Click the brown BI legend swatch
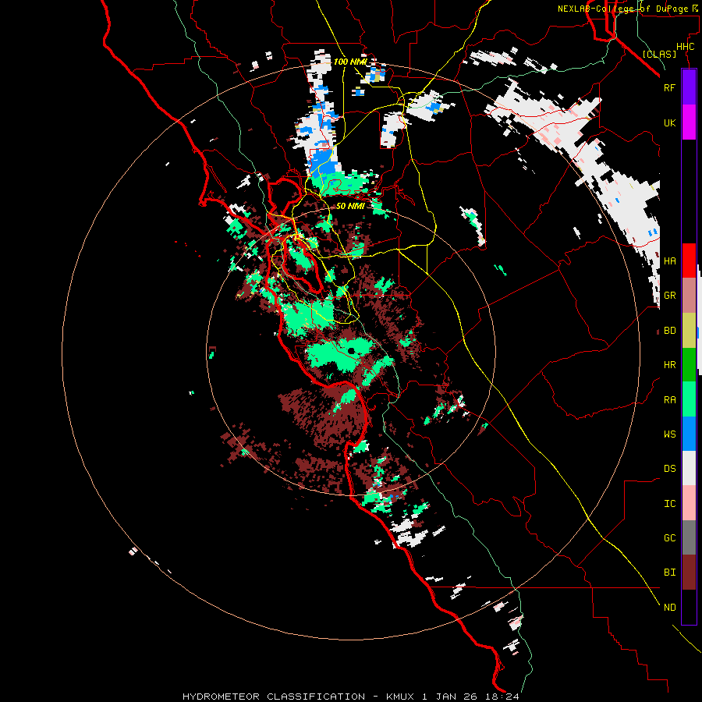 coord(689,573)
